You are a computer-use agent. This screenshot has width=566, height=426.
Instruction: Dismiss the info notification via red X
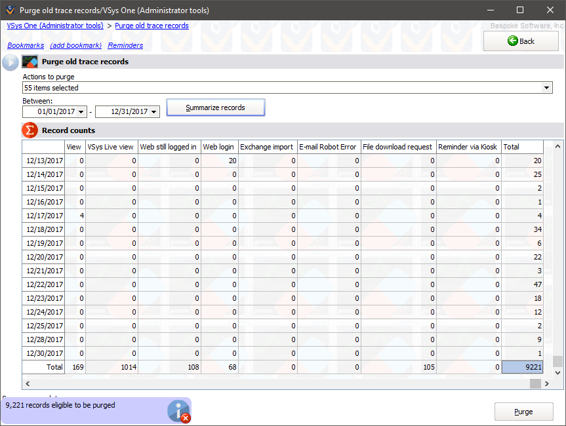[186, 417]
